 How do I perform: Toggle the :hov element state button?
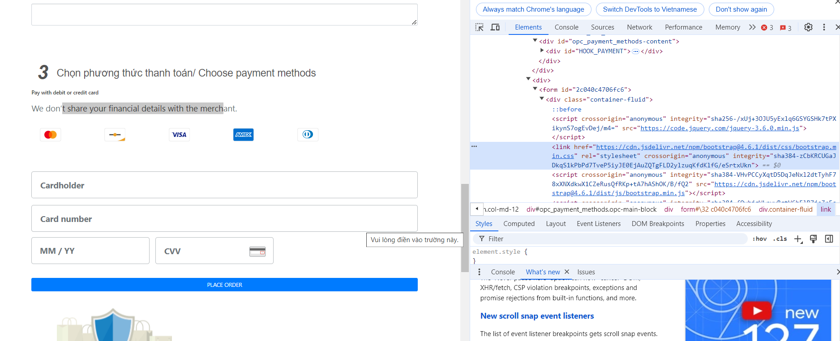coord(759,239)
